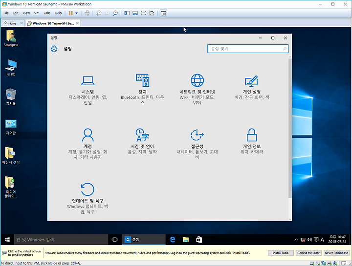352x266 pixels.
Task: Select the 미디어 플레이 desktop icon
Action: [11, 187]
